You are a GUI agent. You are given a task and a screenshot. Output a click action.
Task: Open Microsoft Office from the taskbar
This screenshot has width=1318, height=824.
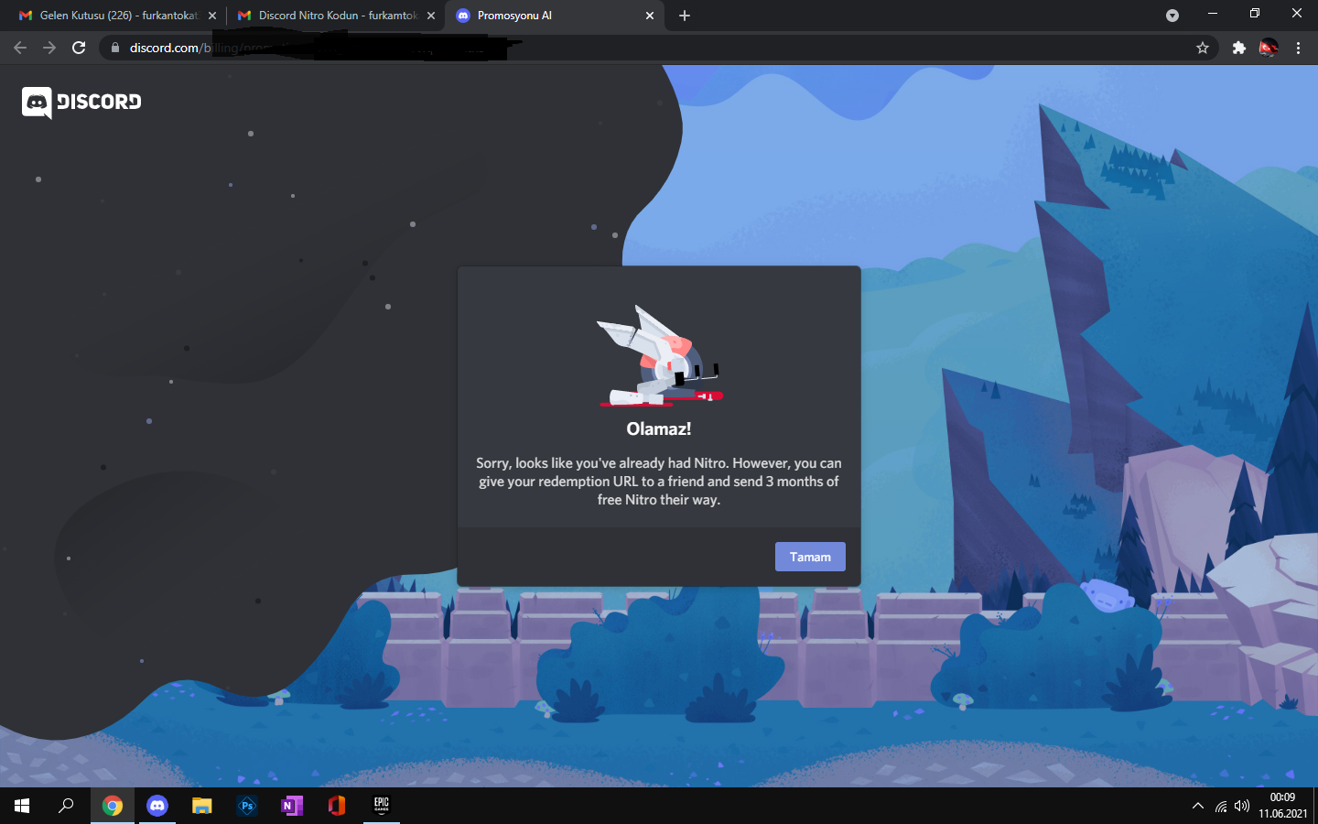pos(337,806)
